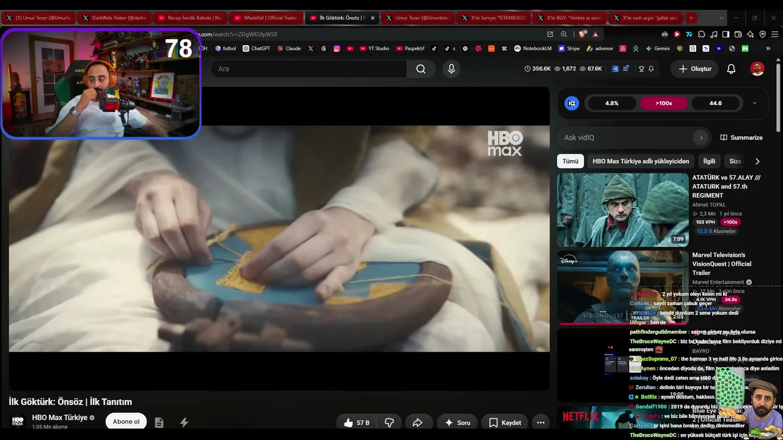This screenshot has width=783, height=440.
Task: Open HBO Max Türkiye channel name link
Action: pyautogui.click(x=60, y=417)
